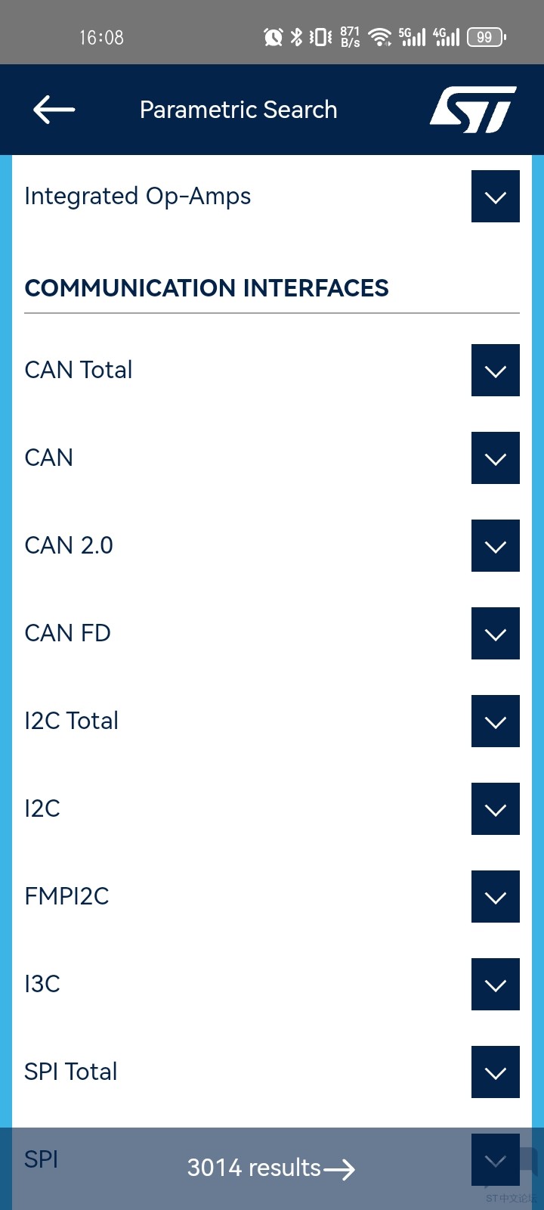544x1210 pixels.
Task: Tap the ST logo
Action: pos(473,110)
